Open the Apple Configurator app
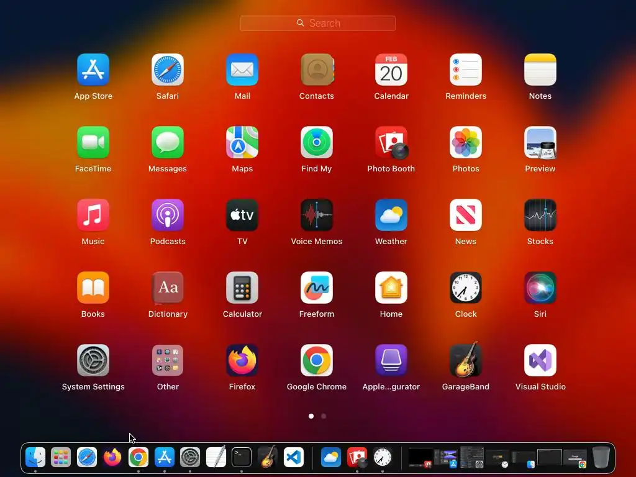 click(x=391, y=360)
